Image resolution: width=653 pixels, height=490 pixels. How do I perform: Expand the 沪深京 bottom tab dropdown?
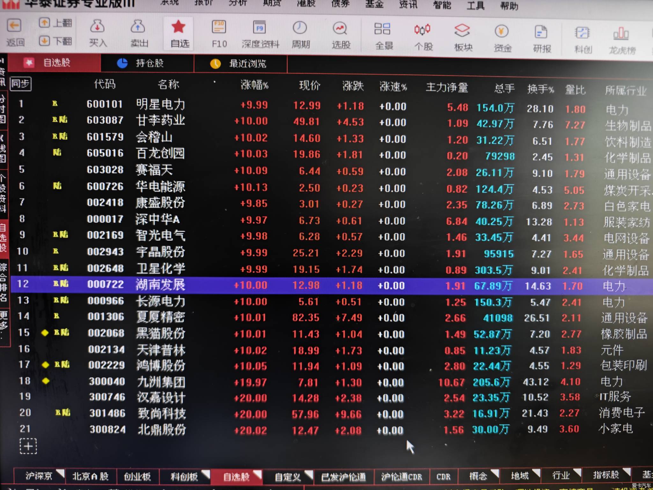tap(60, 473)
